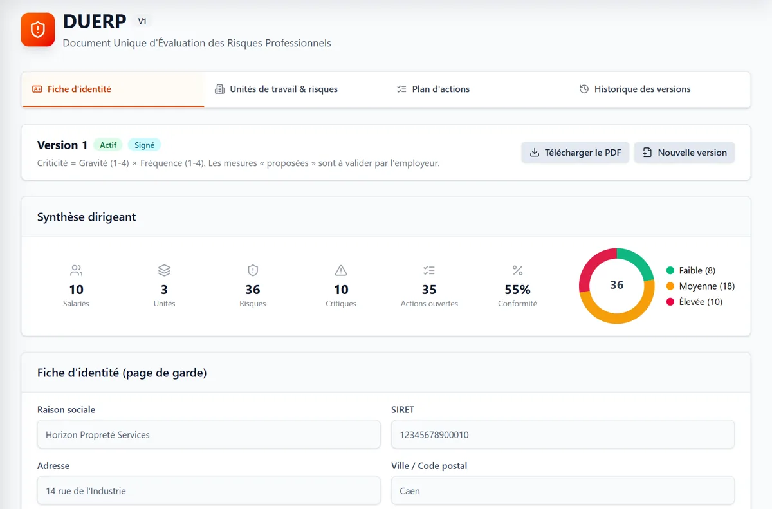This screenshot has width=772, height=509.
Task: Click the Synthèse dirigeant heading
Action: [x=87, y=217]
